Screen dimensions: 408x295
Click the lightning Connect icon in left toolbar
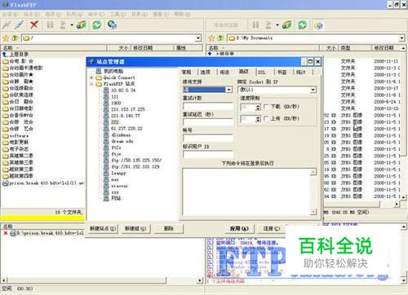7,25
